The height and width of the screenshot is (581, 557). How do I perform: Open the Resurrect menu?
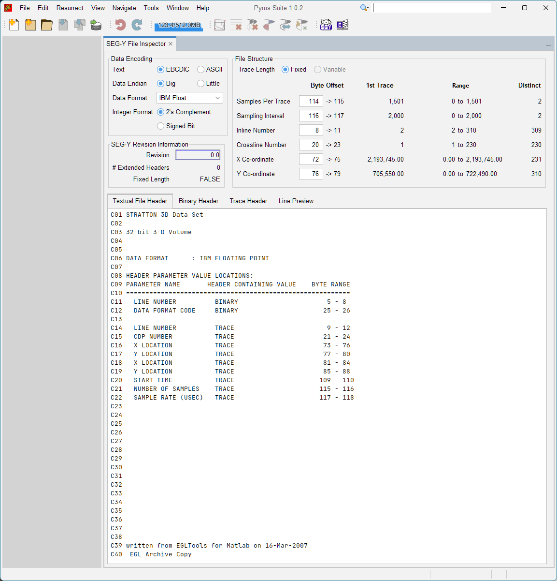point(70,8)
